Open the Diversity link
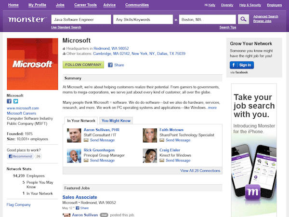The width and height of the screenshot is (289, 217). (x=227, y=5)
